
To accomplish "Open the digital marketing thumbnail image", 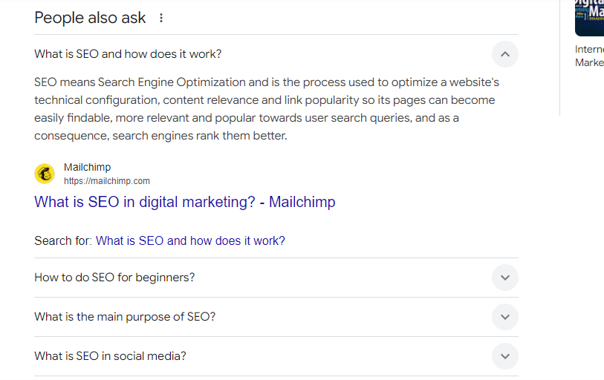I will click(x=589, y=16).
